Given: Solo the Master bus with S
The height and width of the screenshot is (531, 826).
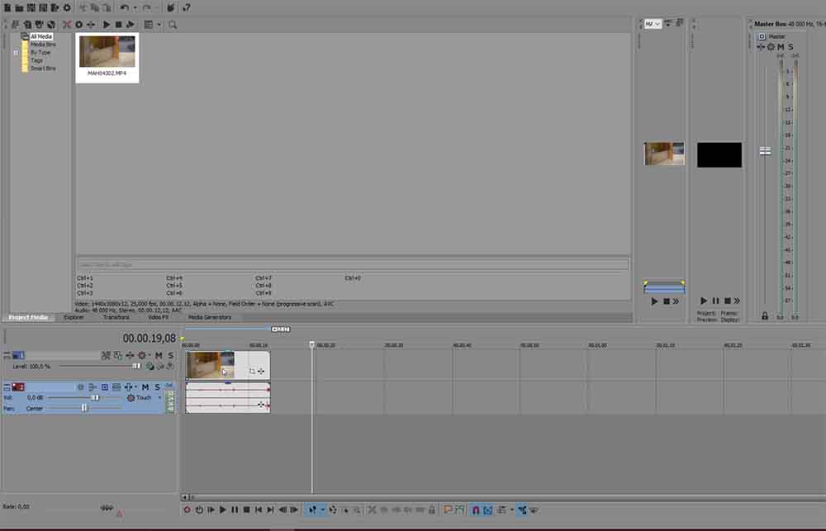Looking at the screenshot, I should [790, 47].
